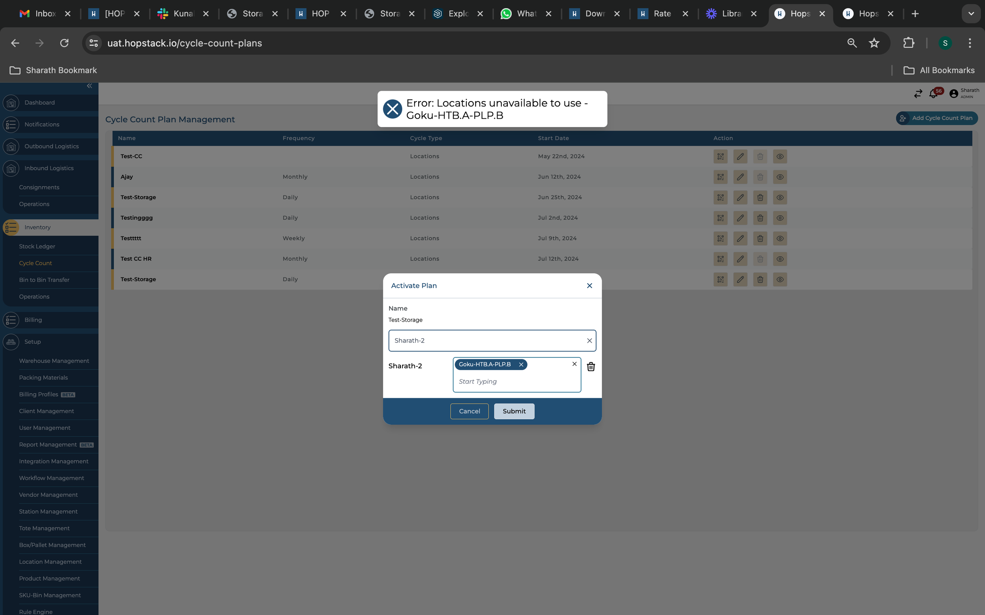Open the notifications bell icon

933,94
